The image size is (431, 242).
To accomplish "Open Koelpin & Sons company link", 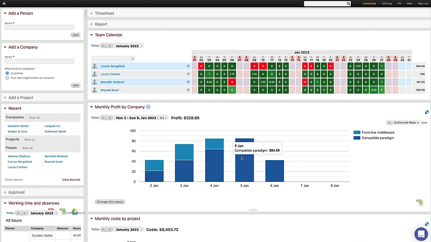I will point(17,132).
